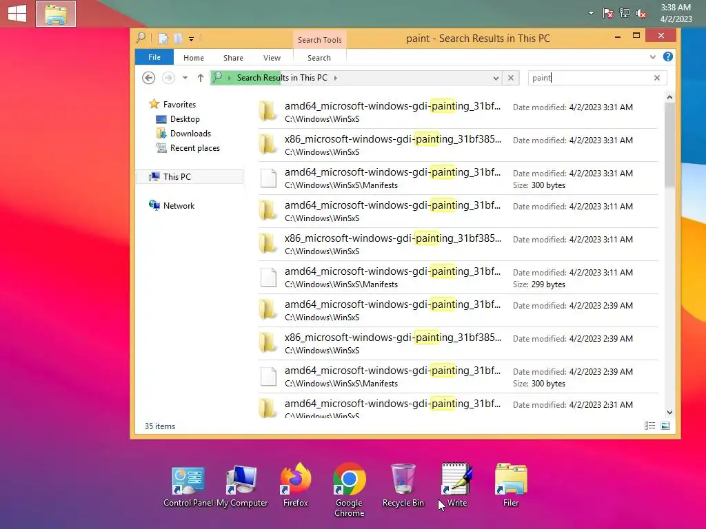
Task: Stop search with address bar X button
Action: coord(511,78)
